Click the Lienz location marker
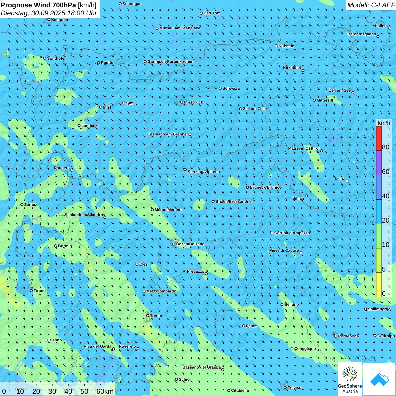This screenshot has width=396, height=396. pos(347,181)
